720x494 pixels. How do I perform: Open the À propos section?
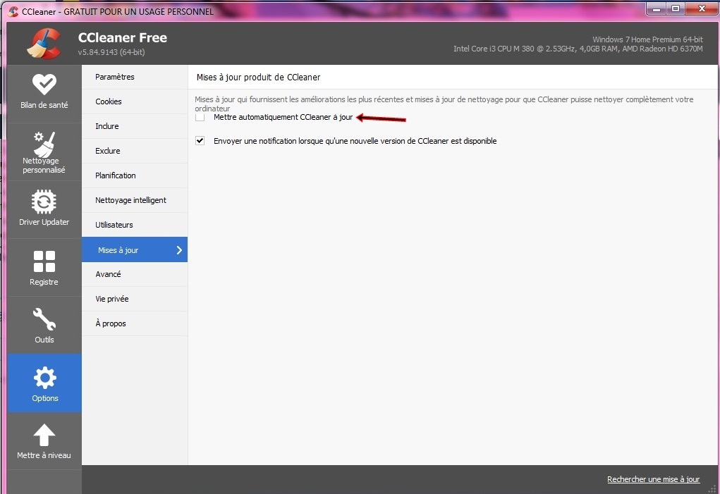135,324
